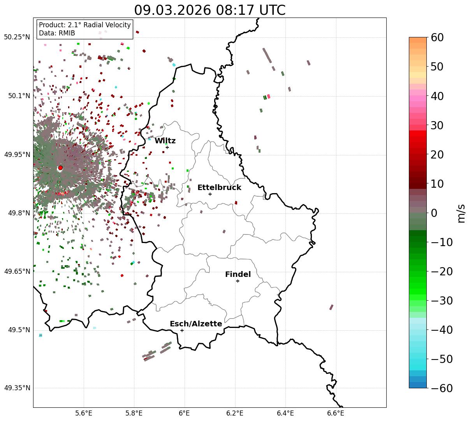Click the colorbar tick label −30
Screen dimensions: 470x421
[x=442, y=300]
